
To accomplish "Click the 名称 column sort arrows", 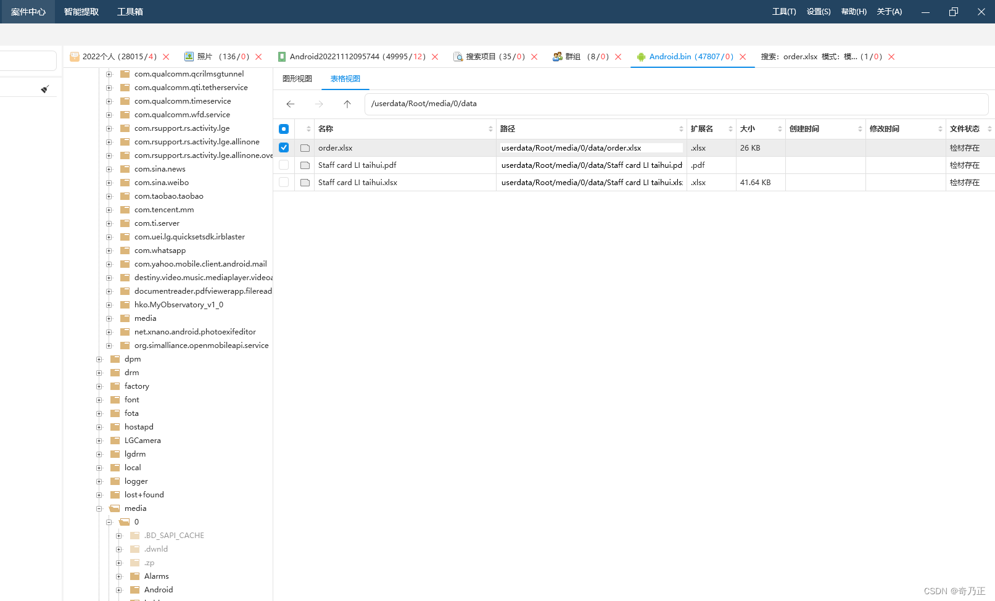I will coord(490,129).
